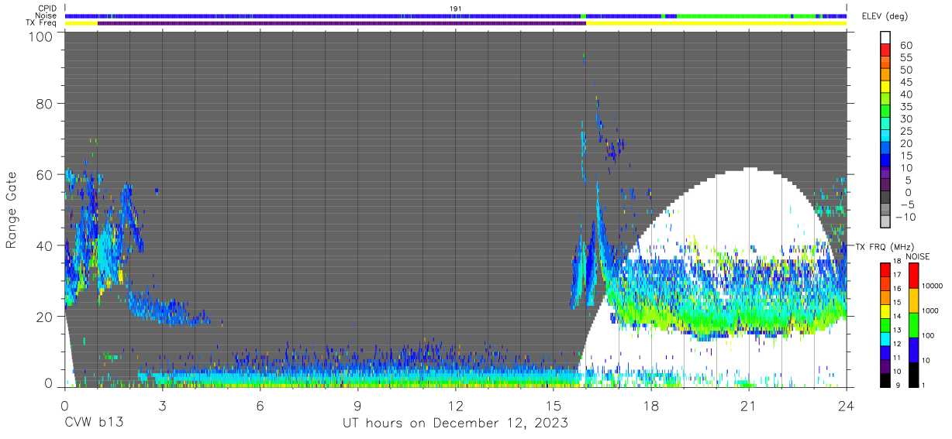Click the Noise row label at top left
The image size is (952, 439).
(46, 15)
